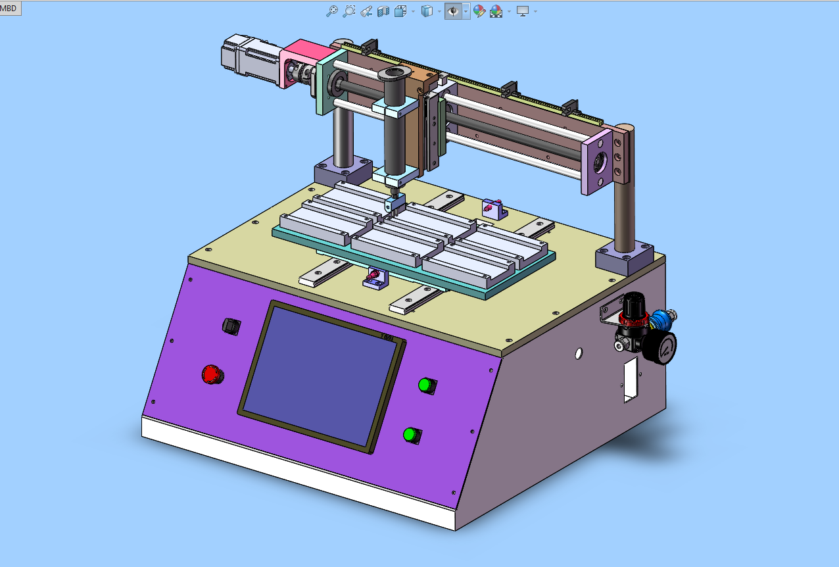Expand the View Orientation dropdown arrow
Viewport: 839px width, 567px height.
[x=413, y=11]
